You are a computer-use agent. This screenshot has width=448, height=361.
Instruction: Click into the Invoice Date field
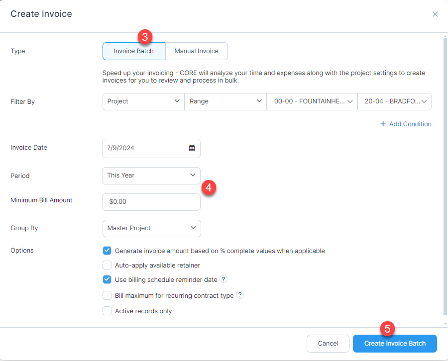tap(151, 148)
